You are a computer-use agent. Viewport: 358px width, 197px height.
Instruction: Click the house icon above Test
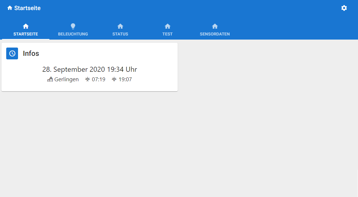168,26
